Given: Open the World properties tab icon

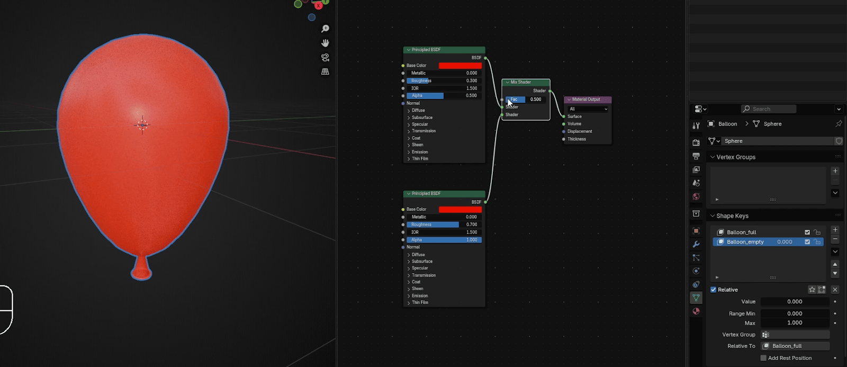Looking at the screenshot, I should (696, 196).
